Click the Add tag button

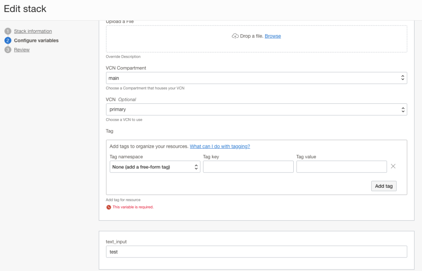[383, 186]
